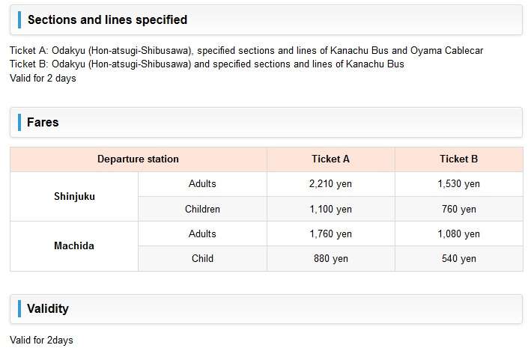Click the 540 yen fare cell
The height and width of the screenshot is (351, 528).
458,258
